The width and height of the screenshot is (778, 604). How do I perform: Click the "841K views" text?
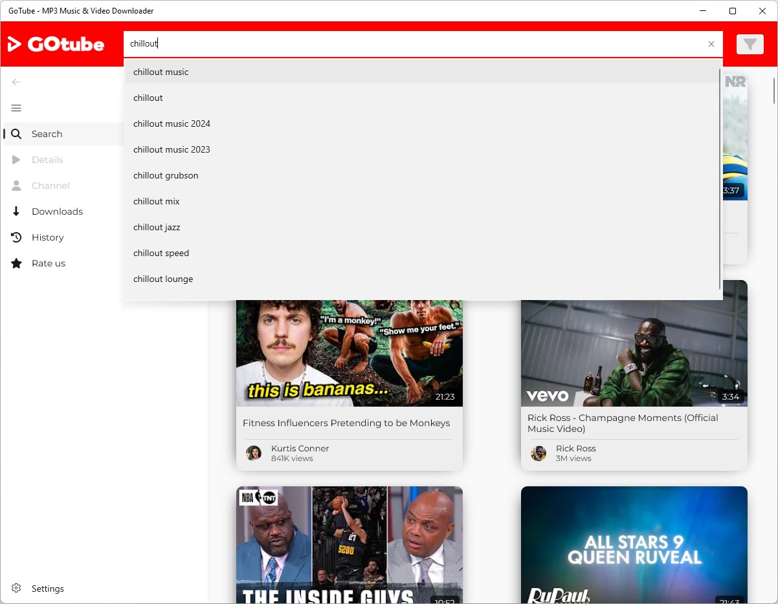(292, 458)
